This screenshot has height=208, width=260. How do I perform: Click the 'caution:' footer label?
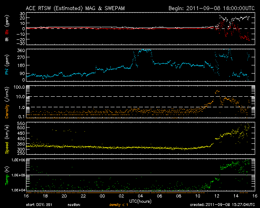coord(74,205)
